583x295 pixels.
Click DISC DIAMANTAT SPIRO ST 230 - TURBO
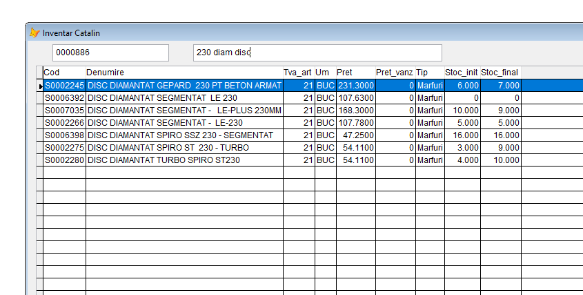pos(184,148)
